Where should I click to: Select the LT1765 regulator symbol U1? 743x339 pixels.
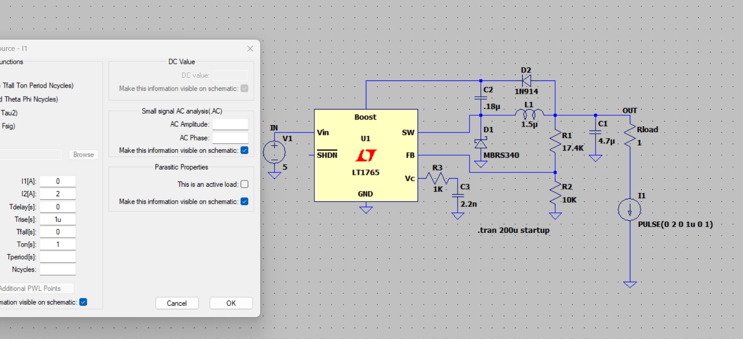[x=366, y=155]
